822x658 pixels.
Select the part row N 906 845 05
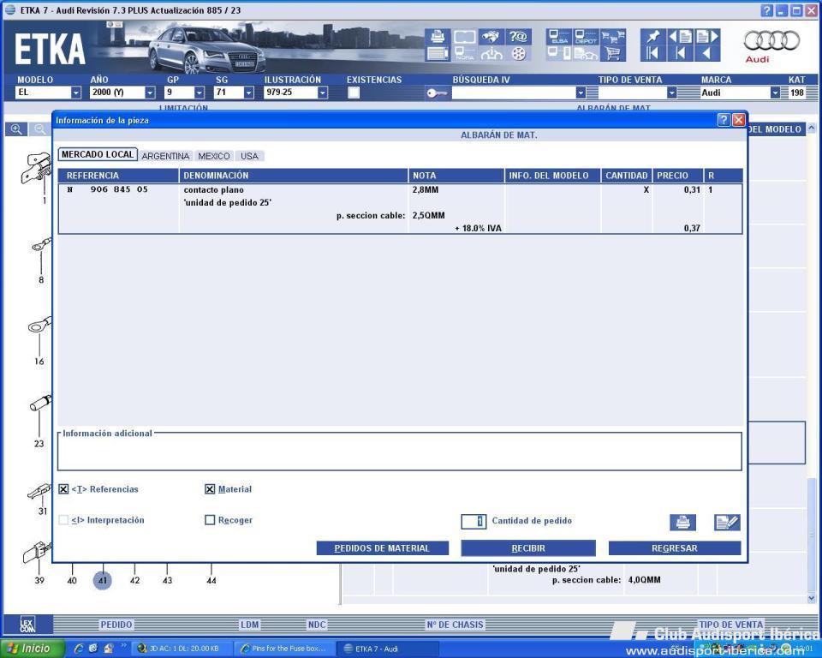coord(400,208)
